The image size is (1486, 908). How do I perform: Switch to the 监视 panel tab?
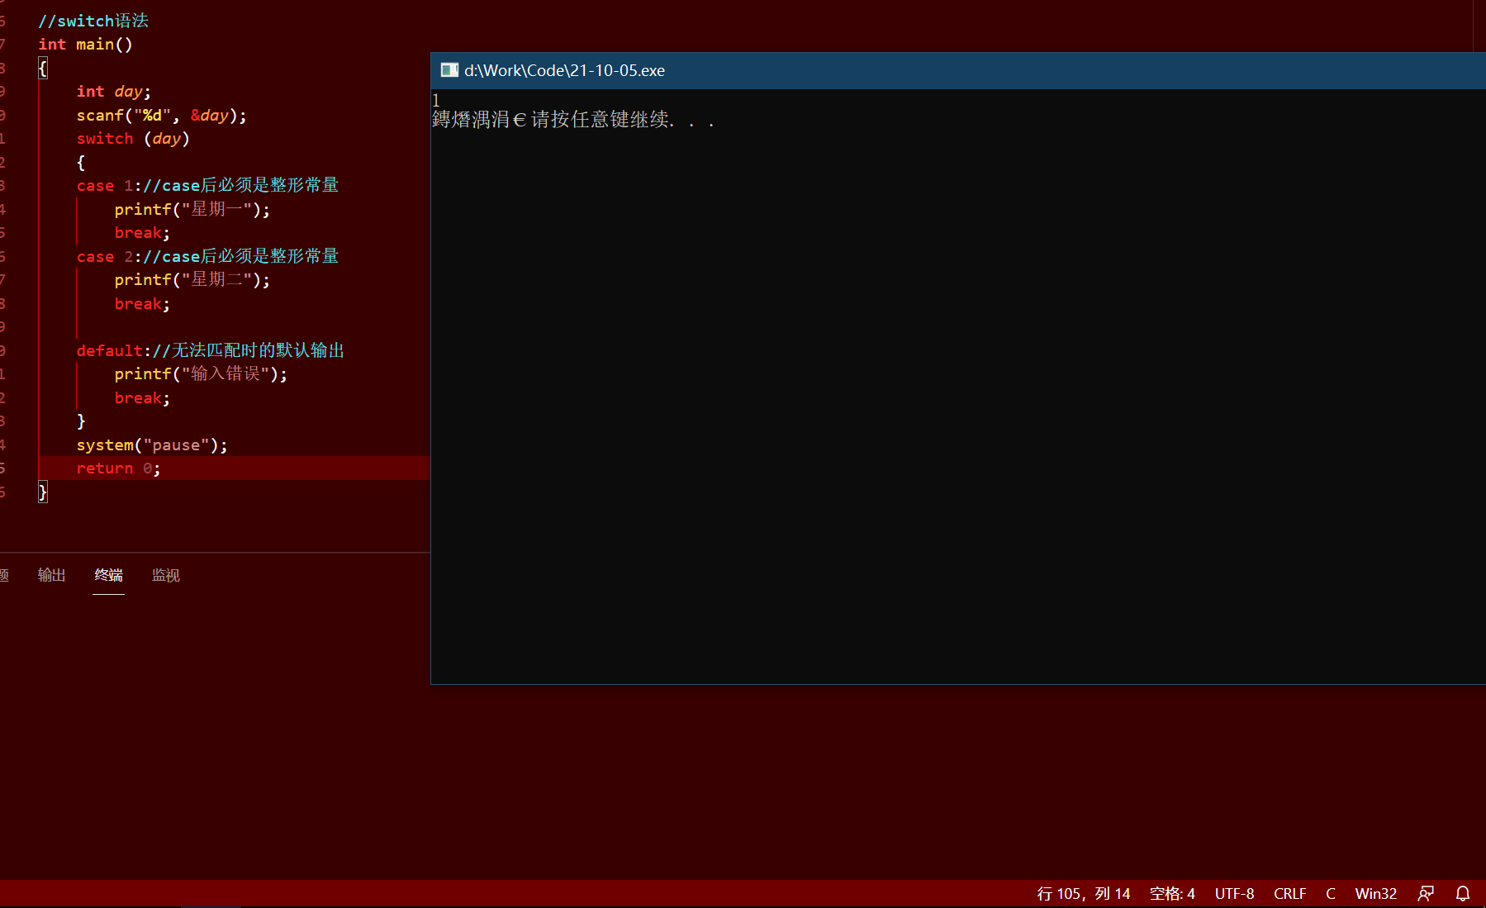[x=165, y=575]
